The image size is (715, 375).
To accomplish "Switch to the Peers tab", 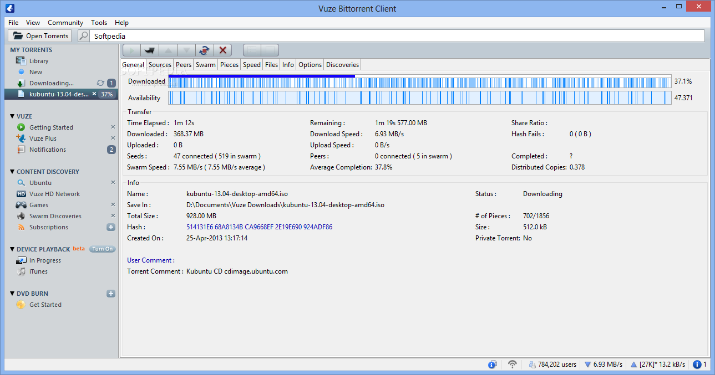I will [x=184, y=65].
